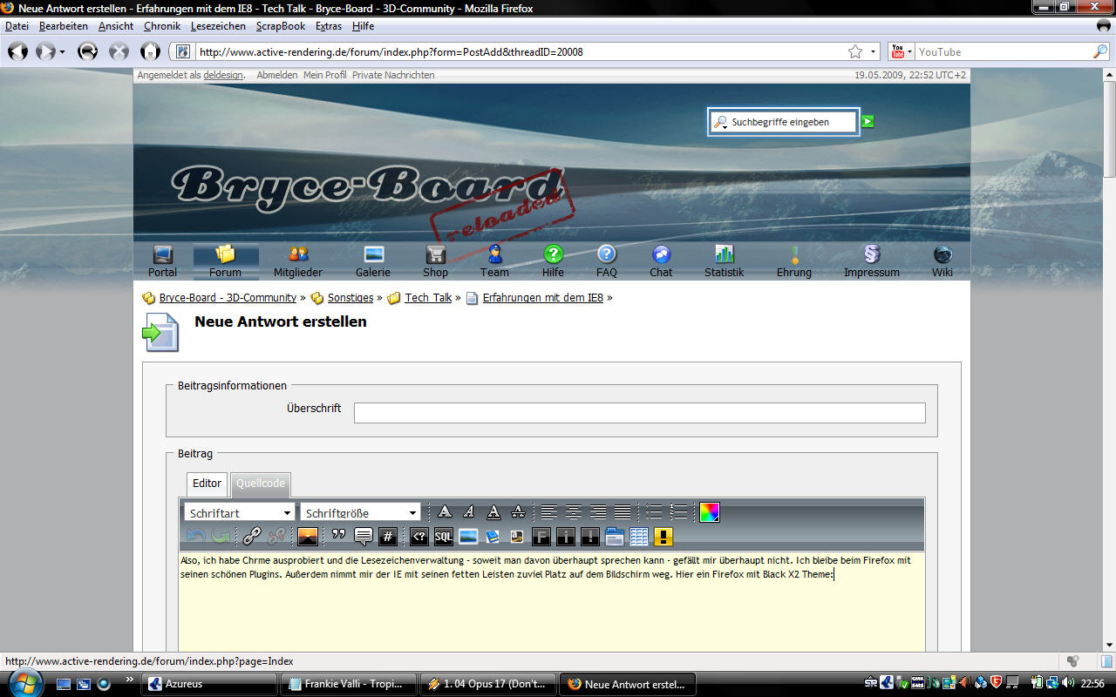Image resolution: width=1116 pixels, height=697 pixels.
Task: Open the Chronik menu
Action: (162, 26)
